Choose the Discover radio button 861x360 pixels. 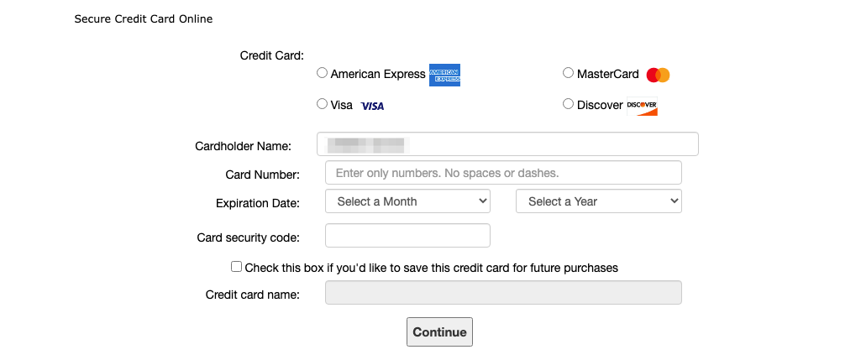569,104
